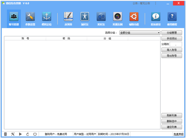The width and height of the screenshot is (186, 138).
Task: Click the power icon in status bar
Action: (35, 134)
